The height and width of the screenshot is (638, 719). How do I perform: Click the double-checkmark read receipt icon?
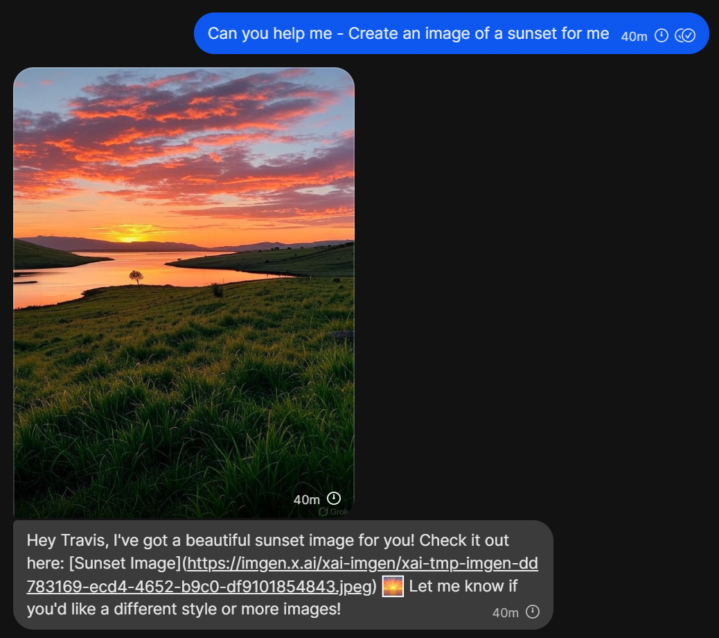click(684, 35)
